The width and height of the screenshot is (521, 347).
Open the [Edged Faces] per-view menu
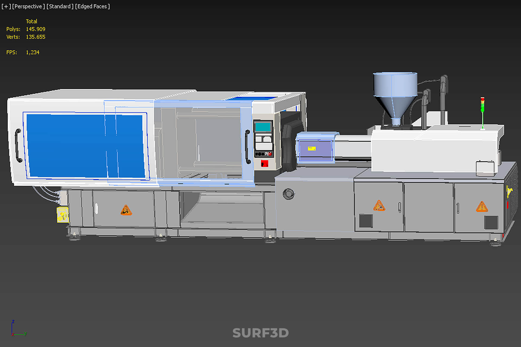tap(92, 6)
